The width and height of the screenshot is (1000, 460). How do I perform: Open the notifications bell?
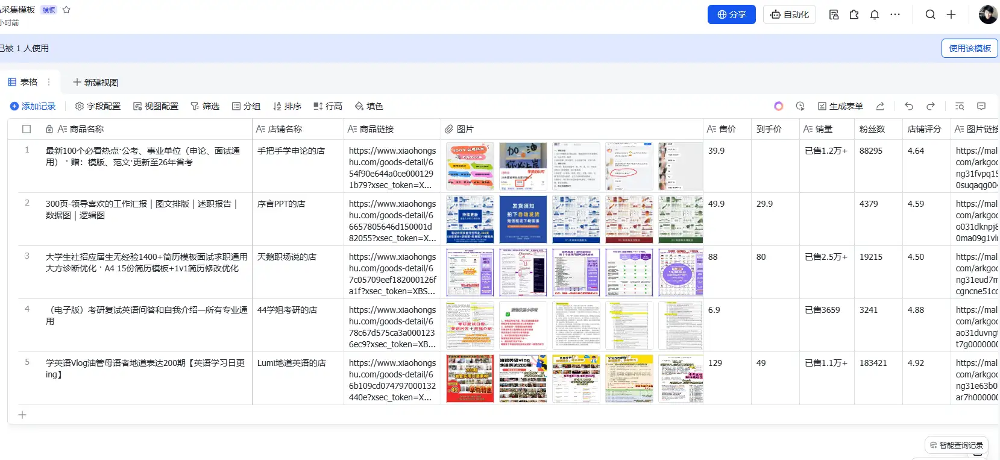click(x=874, y=14)
